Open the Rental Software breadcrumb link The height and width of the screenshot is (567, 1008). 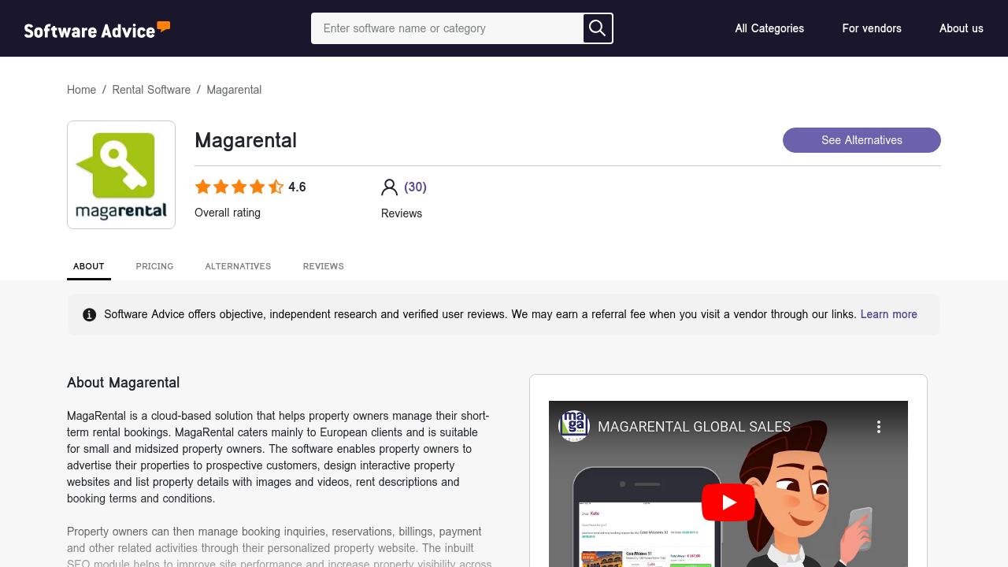click(151, 90)
